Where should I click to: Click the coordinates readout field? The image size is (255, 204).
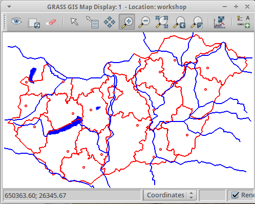72,195
